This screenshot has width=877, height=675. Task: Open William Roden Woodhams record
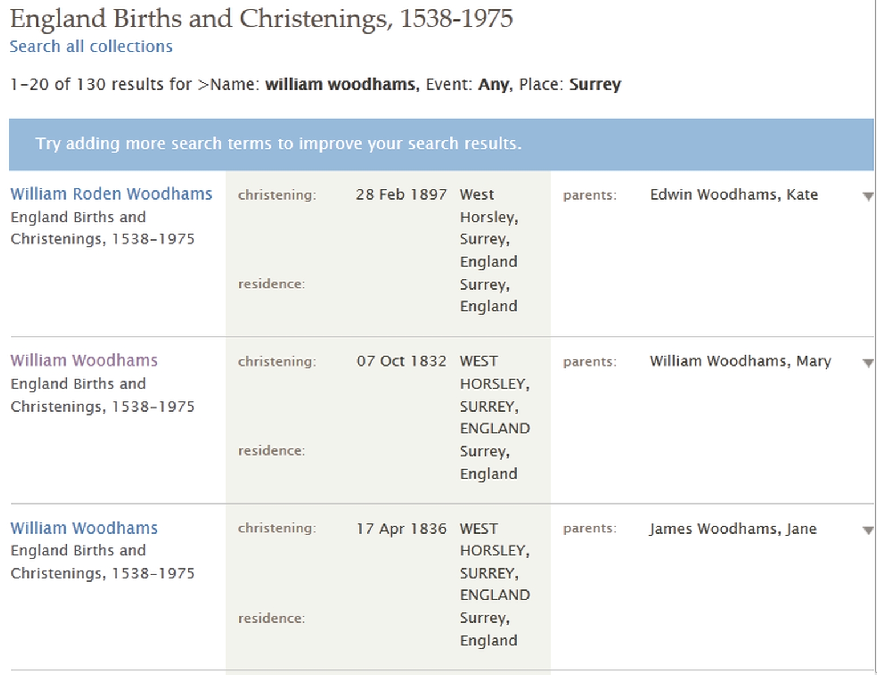click(111, 194)
